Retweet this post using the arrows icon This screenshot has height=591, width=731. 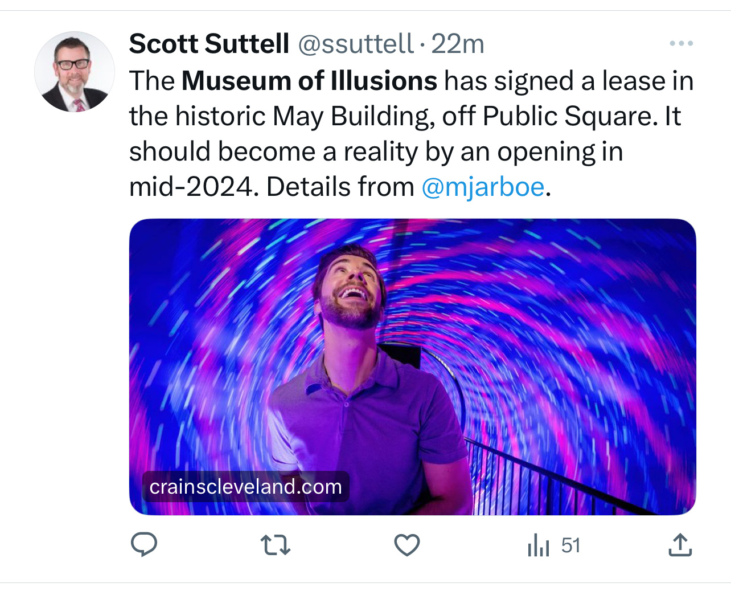[276, 545]
